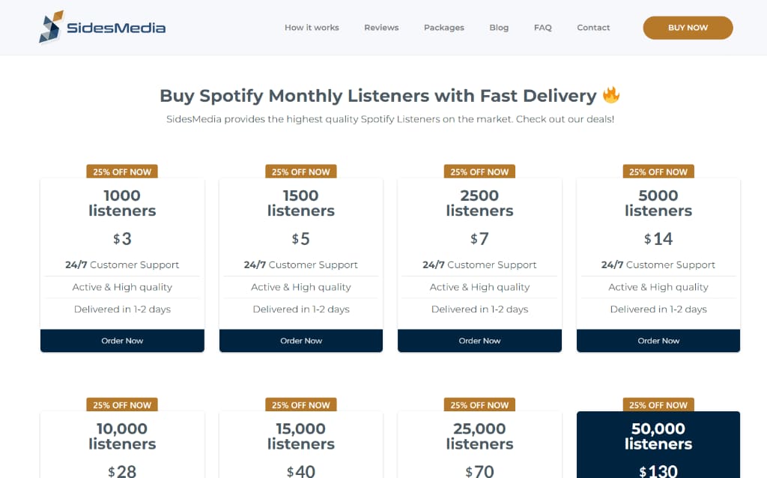The height and width of the screenshot is (478, 767).
Task: Click the 25% OFF NOW badge above 15,000 listeners
Action: click(x=301, y=405)
